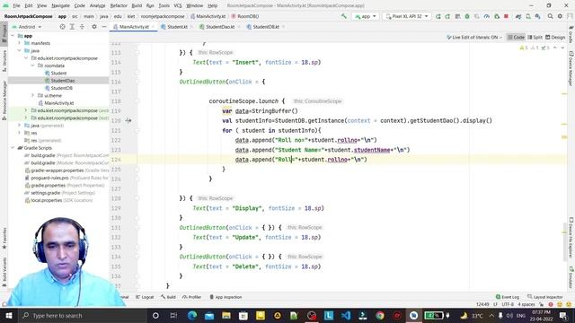Open the Build tool window
Viewport: 575px width, 323px height.
coord(168,297)
